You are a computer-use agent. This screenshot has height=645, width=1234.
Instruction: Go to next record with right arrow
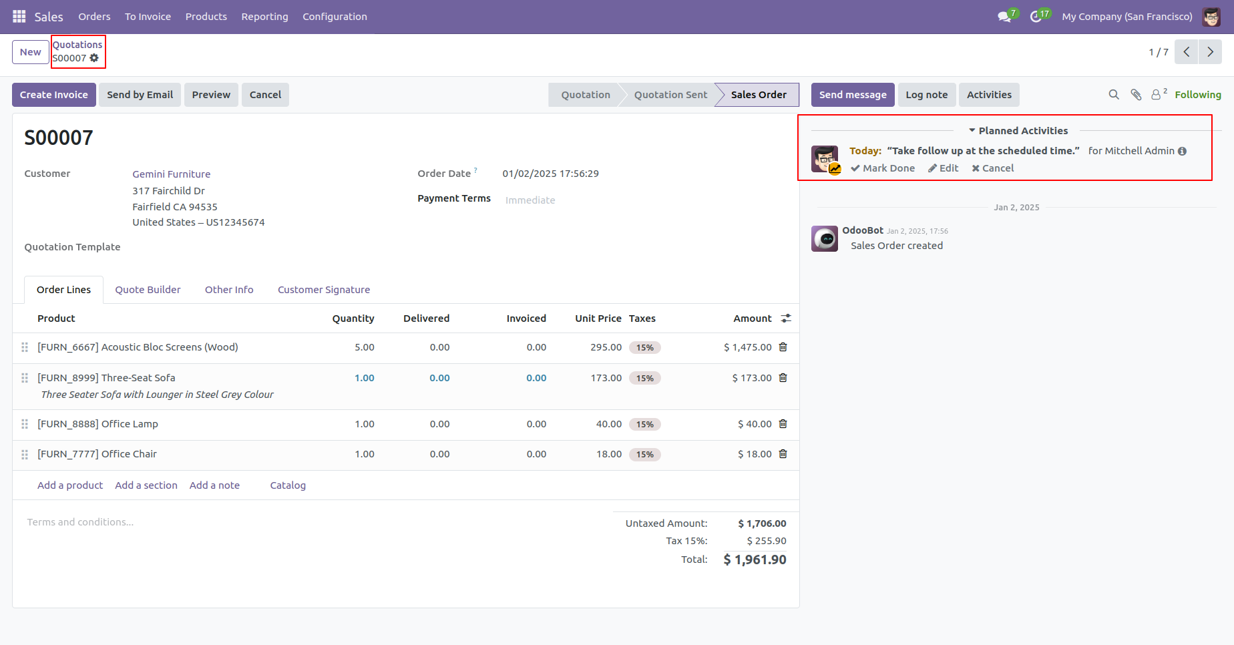click(x=1210, y=52)
